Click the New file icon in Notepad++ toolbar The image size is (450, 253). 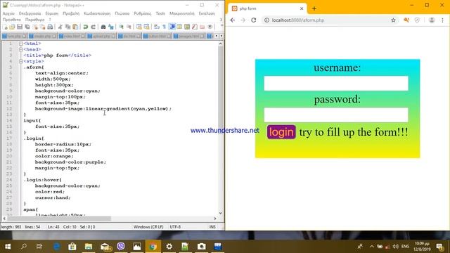coord(5,27)
